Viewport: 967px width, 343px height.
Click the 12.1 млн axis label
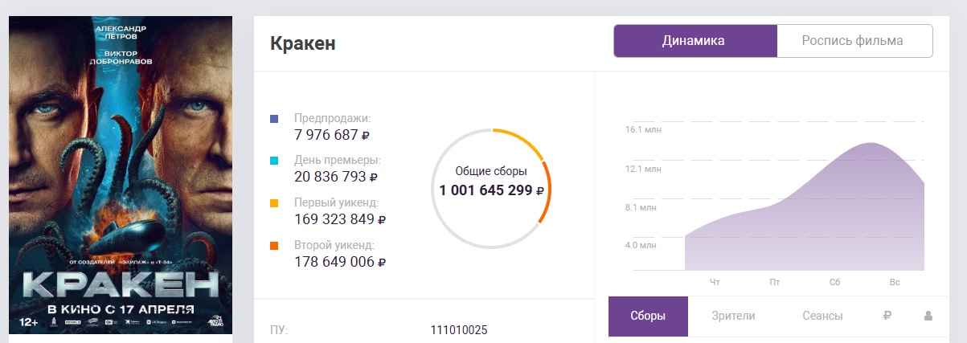[x=643, y=169]
